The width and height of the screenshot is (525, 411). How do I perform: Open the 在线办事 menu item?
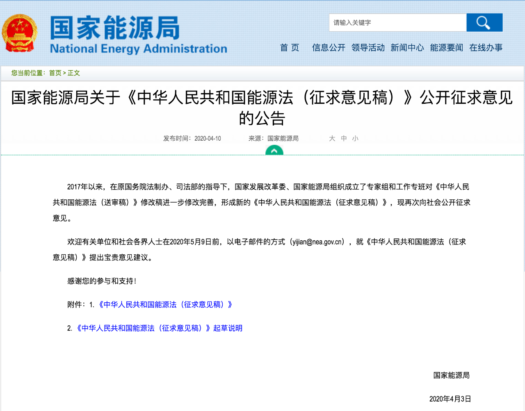486,48
